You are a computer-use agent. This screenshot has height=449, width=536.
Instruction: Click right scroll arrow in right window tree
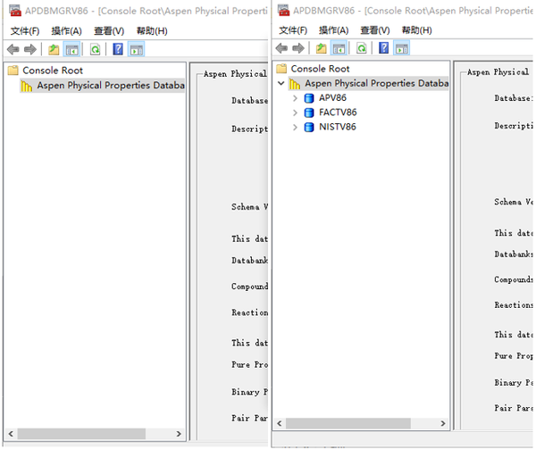coord(443,424)
